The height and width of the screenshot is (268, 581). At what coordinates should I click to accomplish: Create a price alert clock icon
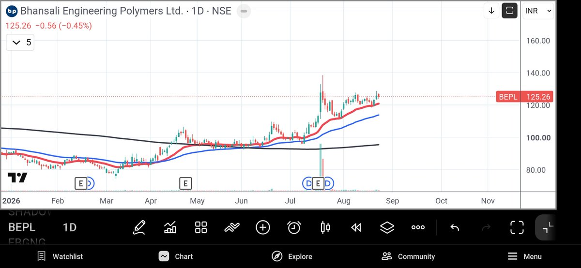[x=294, y=227]
